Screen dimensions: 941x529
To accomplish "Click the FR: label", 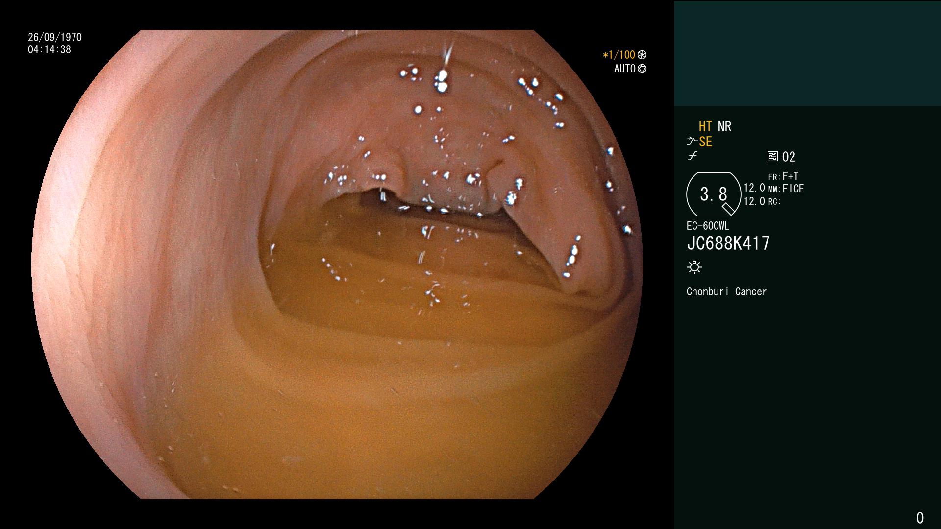I will pyautogui.click(x=774, y=177).
